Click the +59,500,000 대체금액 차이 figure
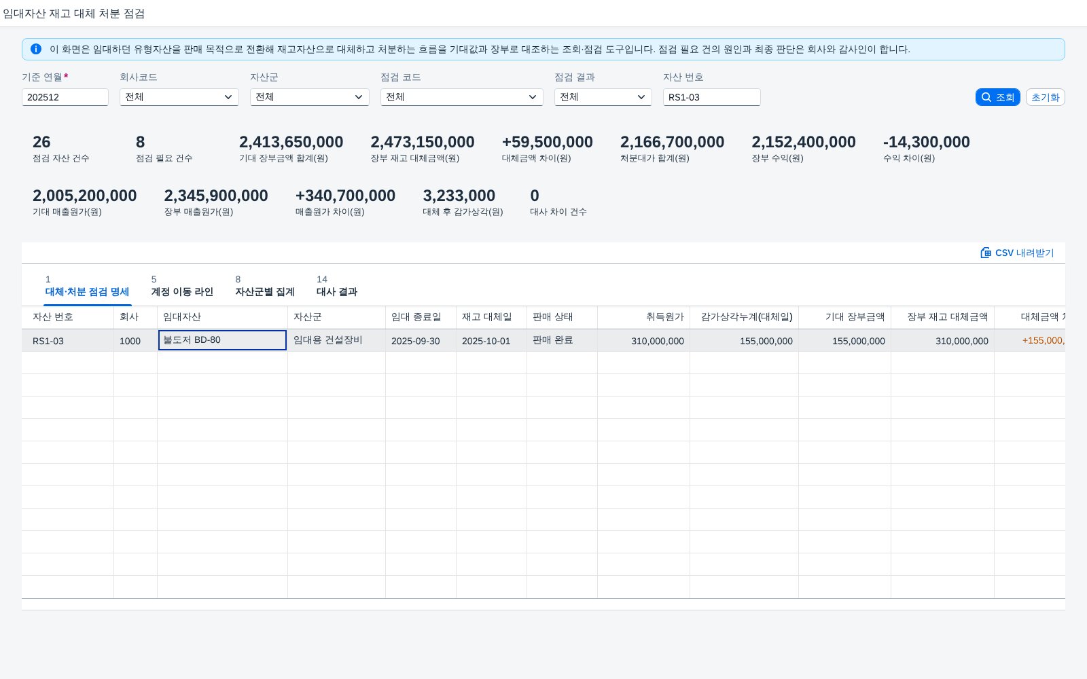Viewport: 1087px width, 679px height. click(x=548, y=142)
